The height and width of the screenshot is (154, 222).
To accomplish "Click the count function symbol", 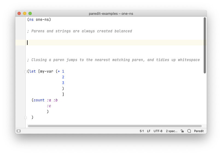I will (39, 100).
